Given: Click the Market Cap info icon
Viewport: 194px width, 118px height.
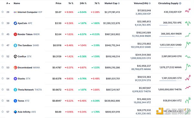Looking at the screenshot, I should (x=119, y=3).
